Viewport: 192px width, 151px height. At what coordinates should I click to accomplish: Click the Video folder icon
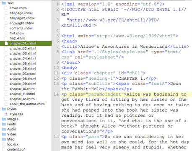tap(4, 134)
